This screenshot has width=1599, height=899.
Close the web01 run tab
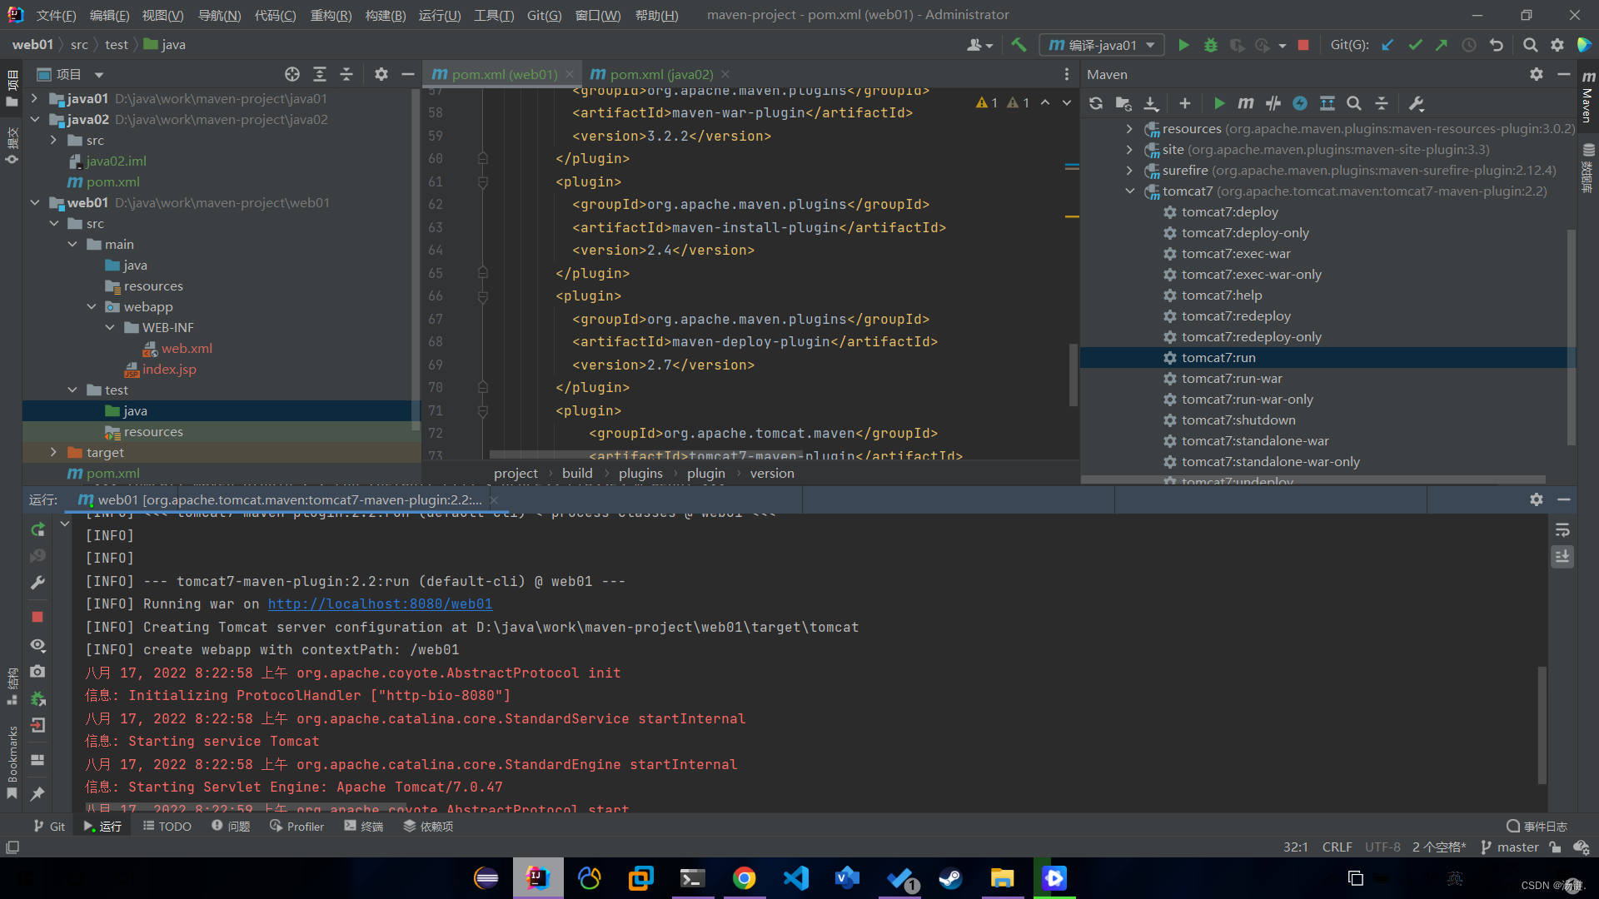(x=494, y=499)
